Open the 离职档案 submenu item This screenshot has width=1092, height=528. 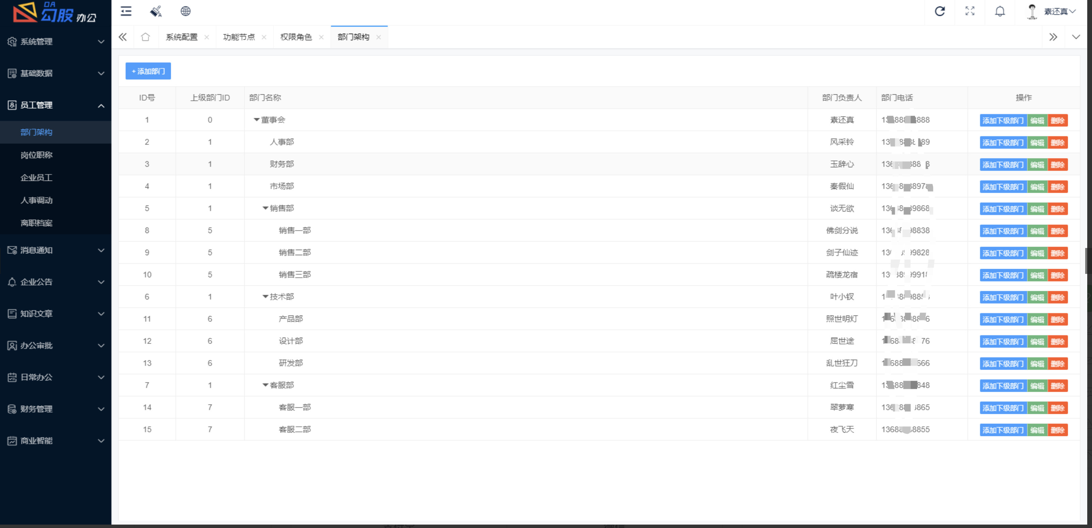tap(36, 223)
